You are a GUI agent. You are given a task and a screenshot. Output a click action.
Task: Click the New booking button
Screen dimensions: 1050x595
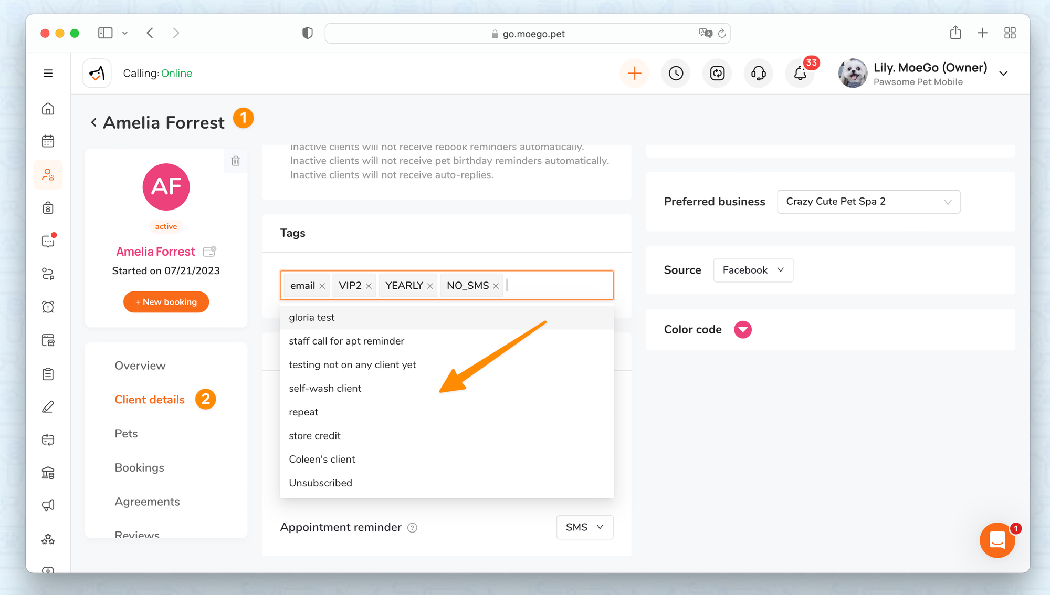click(166, 302)
